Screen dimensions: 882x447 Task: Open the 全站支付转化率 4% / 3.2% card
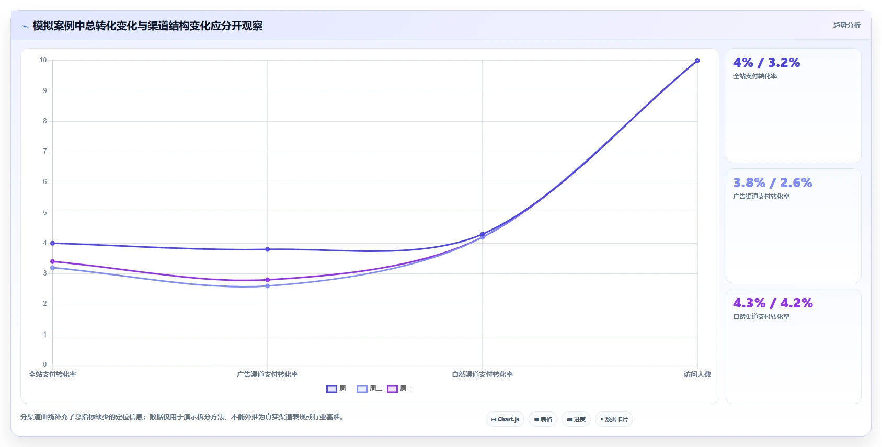793,106
